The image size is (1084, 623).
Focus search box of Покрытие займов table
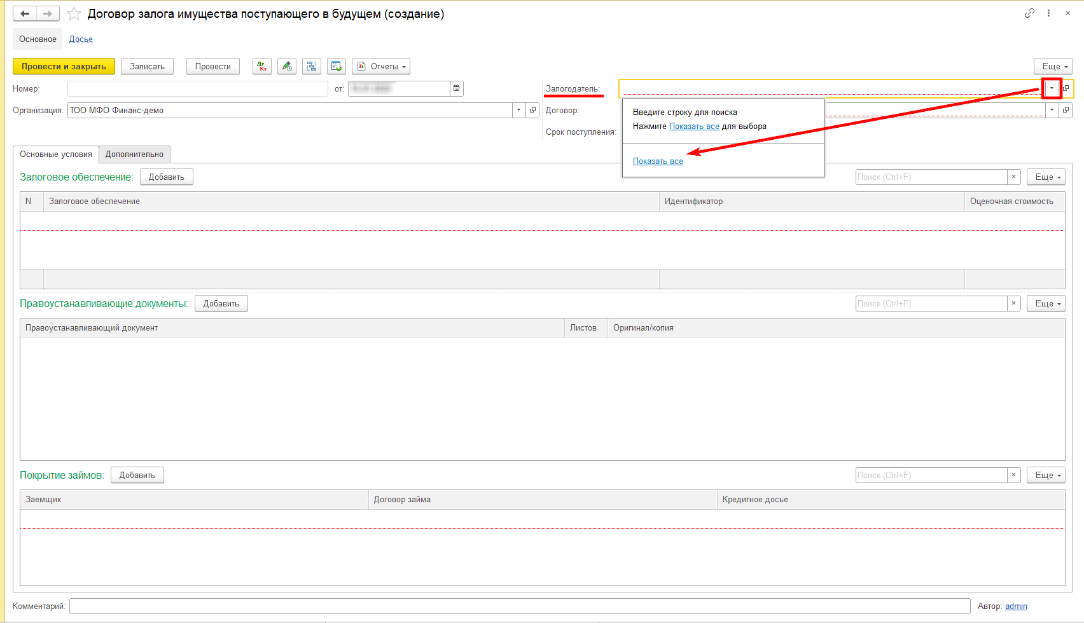click(931, 475)
